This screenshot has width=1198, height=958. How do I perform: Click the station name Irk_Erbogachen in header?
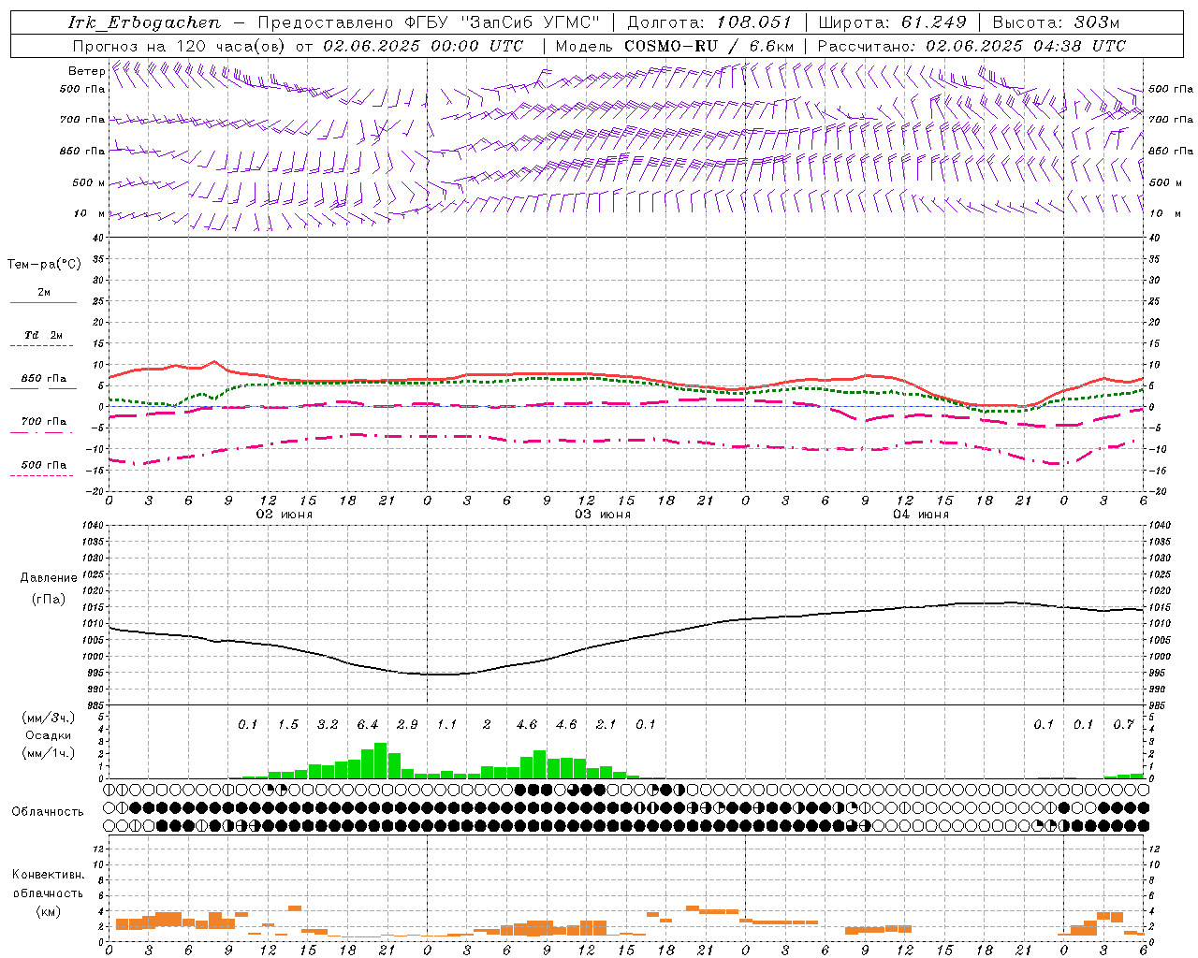144,22
